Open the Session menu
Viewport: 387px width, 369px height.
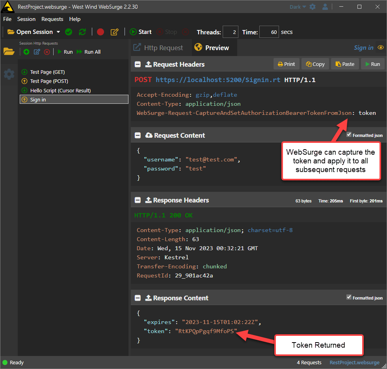tap(26, 19)
